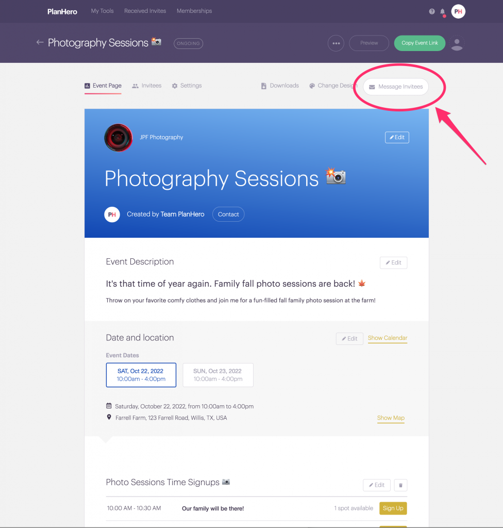Switch to the Invitees tab
Viewport: 503px width, 528px height.
[147, 86]
